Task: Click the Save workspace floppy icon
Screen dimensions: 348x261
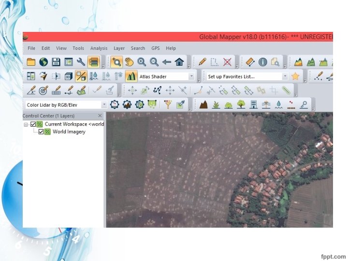Action: (56, 62)
